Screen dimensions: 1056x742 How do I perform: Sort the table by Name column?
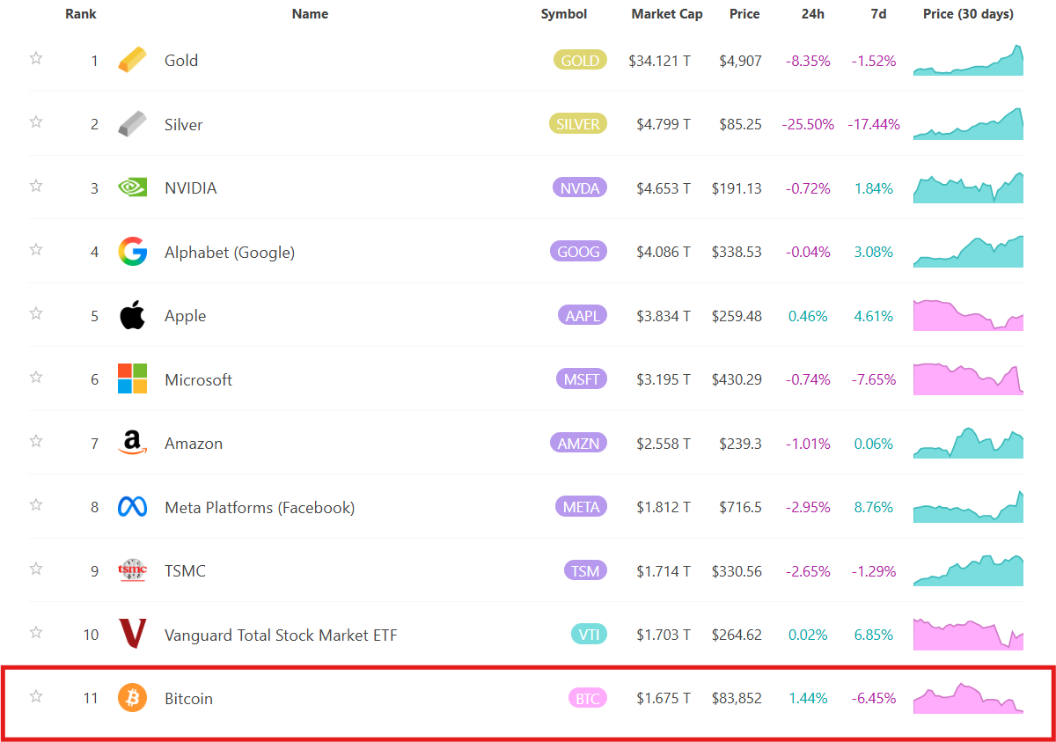[310, 14]
